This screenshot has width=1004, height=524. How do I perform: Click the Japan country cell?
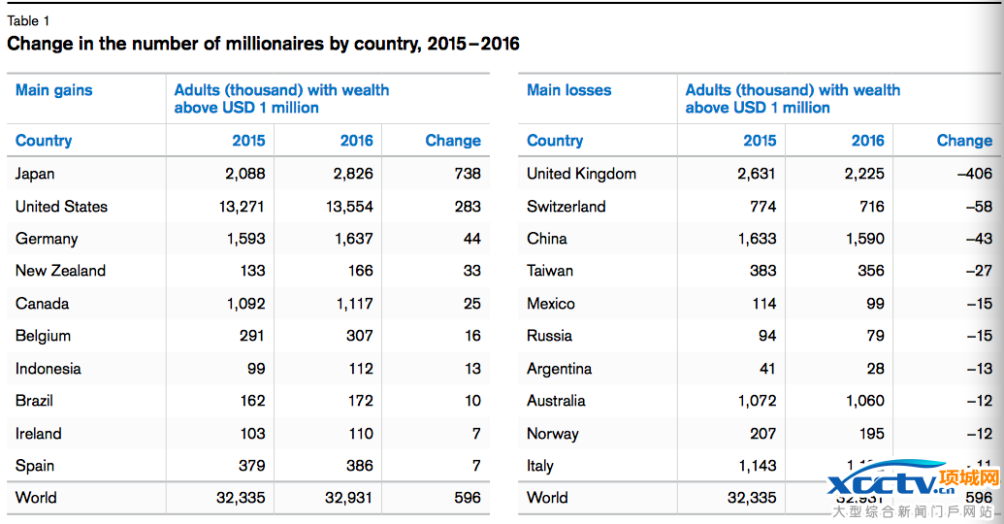[x=35, y=174]
